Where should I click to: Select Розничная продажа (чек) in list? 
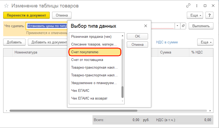coord(95,37)
